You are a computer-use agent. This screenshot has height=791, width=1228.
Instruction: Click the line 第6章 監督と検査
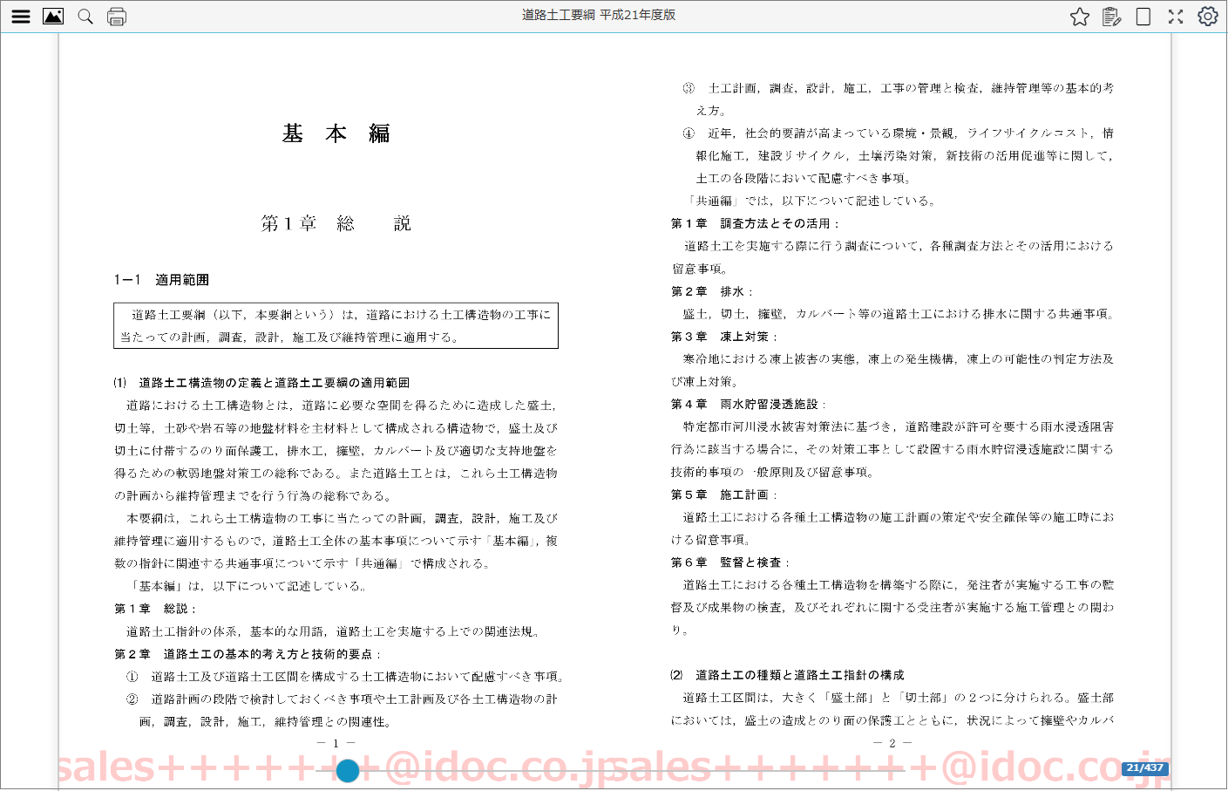730,563
